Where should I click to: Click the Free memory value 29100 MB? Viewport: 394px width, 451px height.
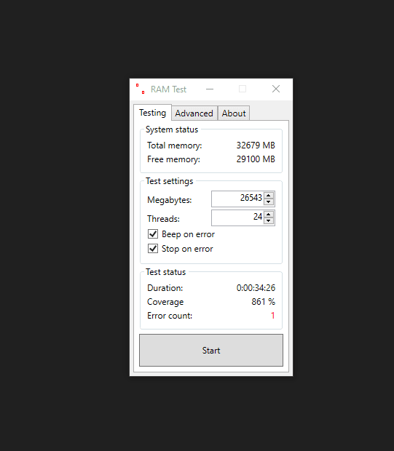[256, 159]
